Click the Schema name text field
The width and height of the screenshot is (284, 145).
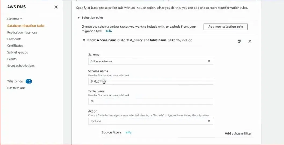(150, 81)
